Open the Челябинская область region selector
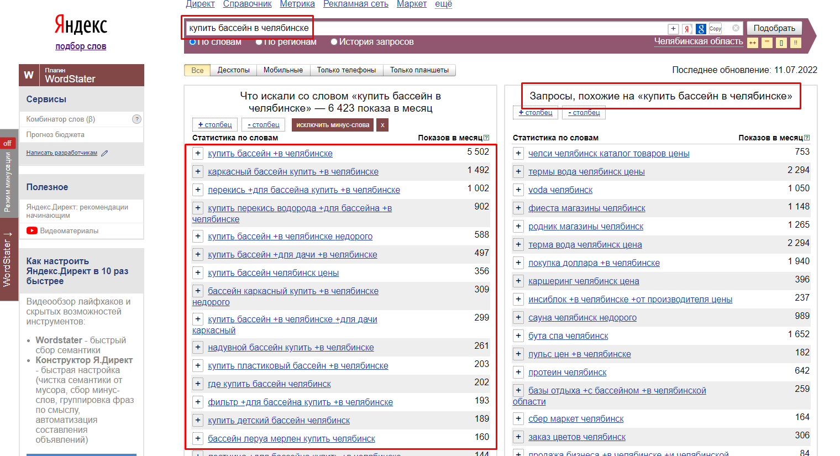840x456 pixels. 699,41
